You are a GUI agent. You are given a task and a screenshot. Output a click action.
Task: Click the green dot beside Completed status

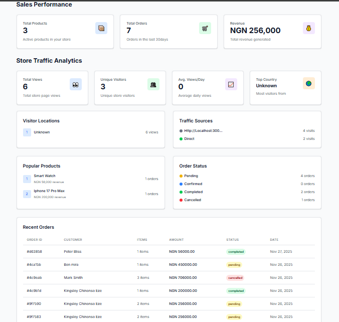(x=181, y=192)
